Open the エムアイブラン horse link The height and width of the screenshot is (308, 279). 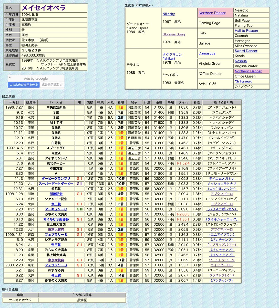click(222, 235)
